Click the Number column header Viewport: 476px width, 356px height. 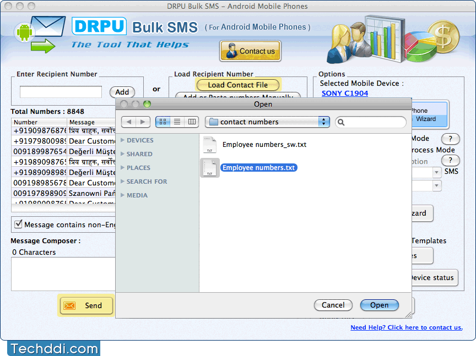click(39, 122)
